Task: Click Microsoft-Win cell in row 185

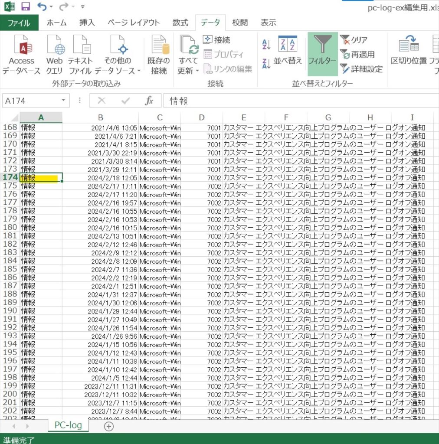Action: click(x=160, y=269)
